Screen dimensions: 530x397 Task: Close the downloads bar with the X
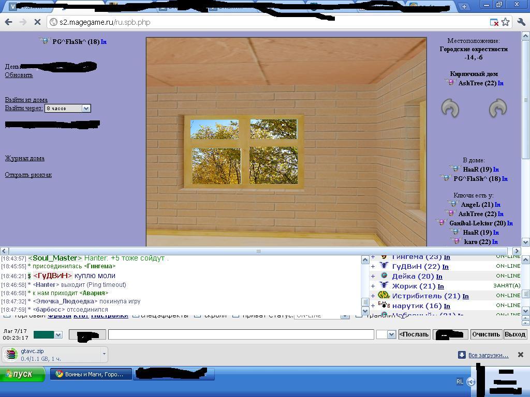tap(521, 355)
